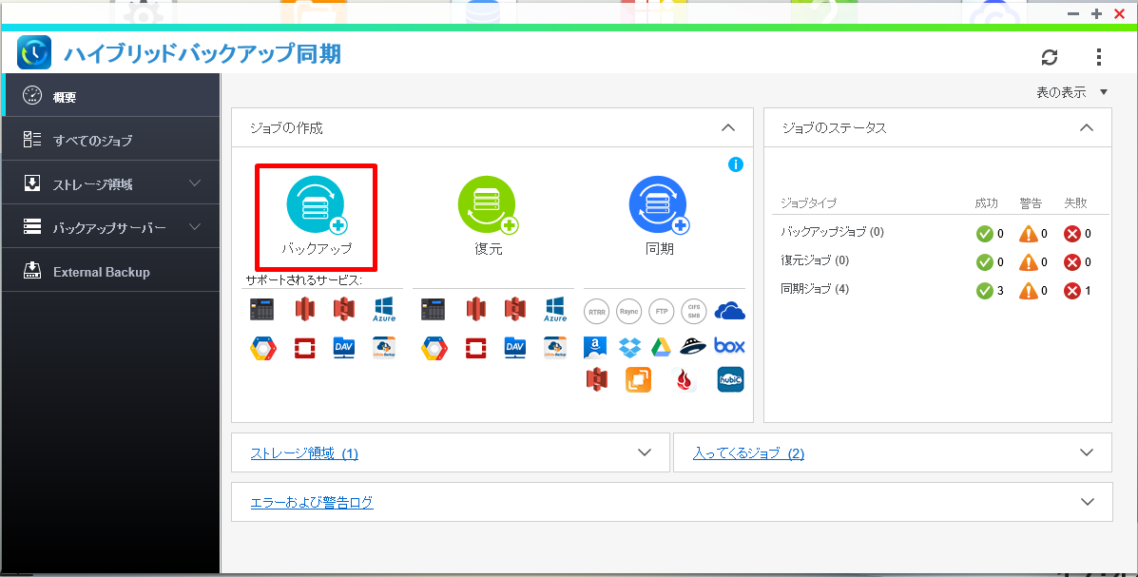Click the Azure icon under バックアップ
Screen dimensions: 1138x577
384,309
